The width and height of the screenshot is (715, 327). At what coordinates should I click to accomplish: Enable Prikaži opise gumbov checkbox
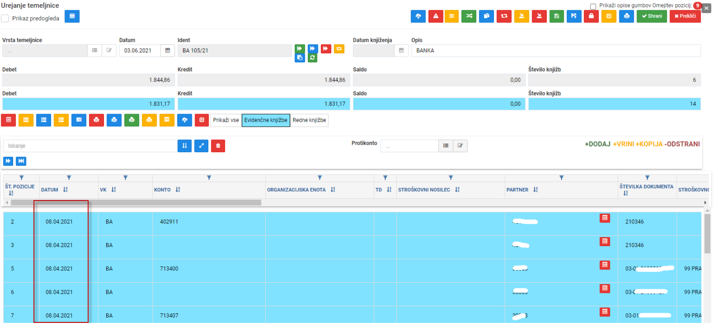click(x=593, y=6)
